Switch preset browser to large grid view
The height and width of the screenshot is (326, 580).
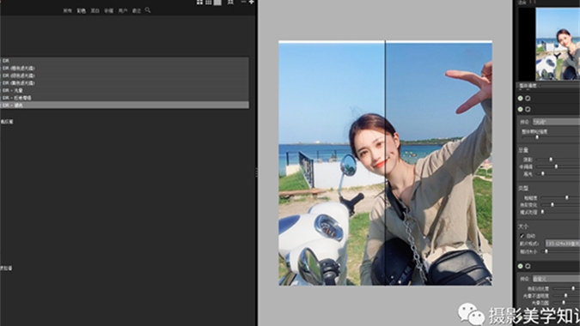pos(199,3)
